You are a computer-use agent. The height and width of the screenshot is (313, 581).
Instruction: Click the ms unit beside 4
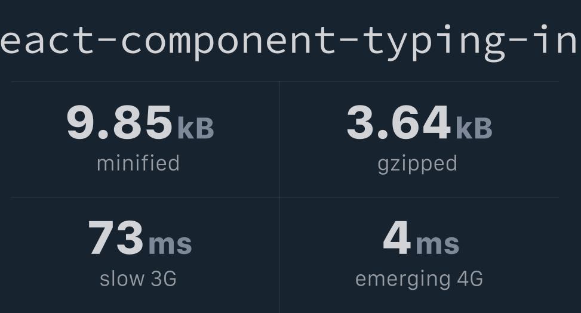coord(438,244)
